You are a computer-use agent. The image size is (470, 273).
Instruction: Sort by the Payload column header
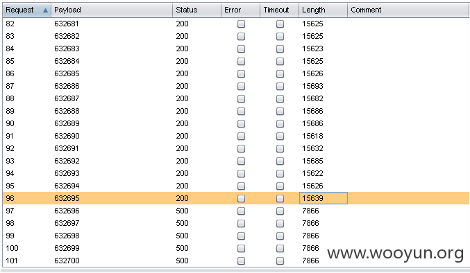pyautogui.click(x=112, y=10)
